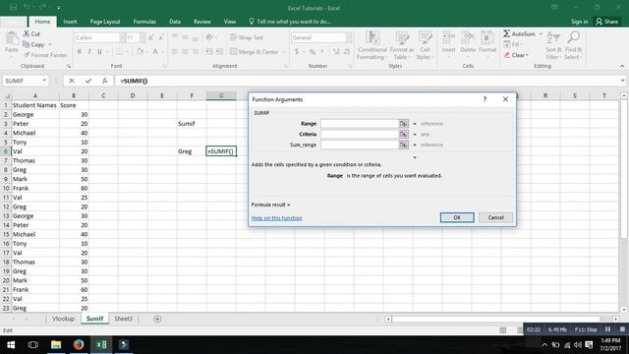Click the Excel icon in the taskbar

pyautogui.click(x=101, y=345)
